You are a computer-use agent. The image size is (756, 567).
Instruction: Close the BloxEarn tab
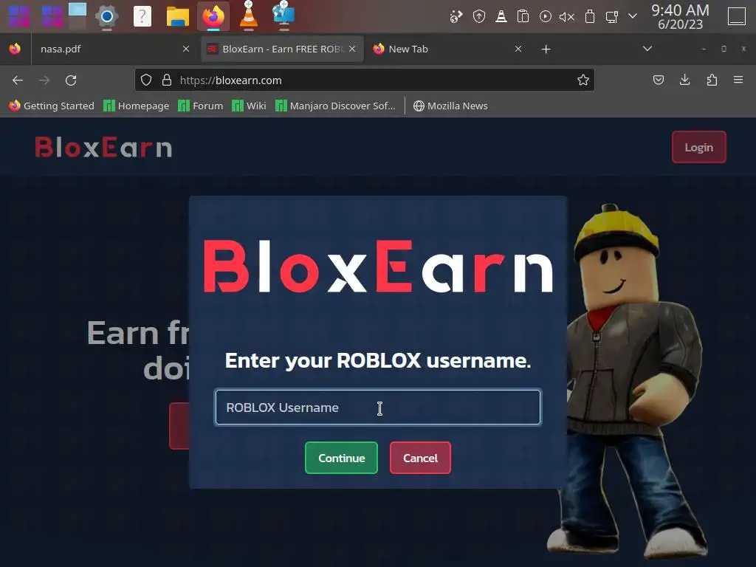coord(352,49)
